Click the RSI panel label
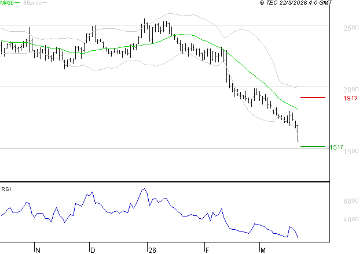This screenshot has height=254, width=363. (x=6, y=189)
